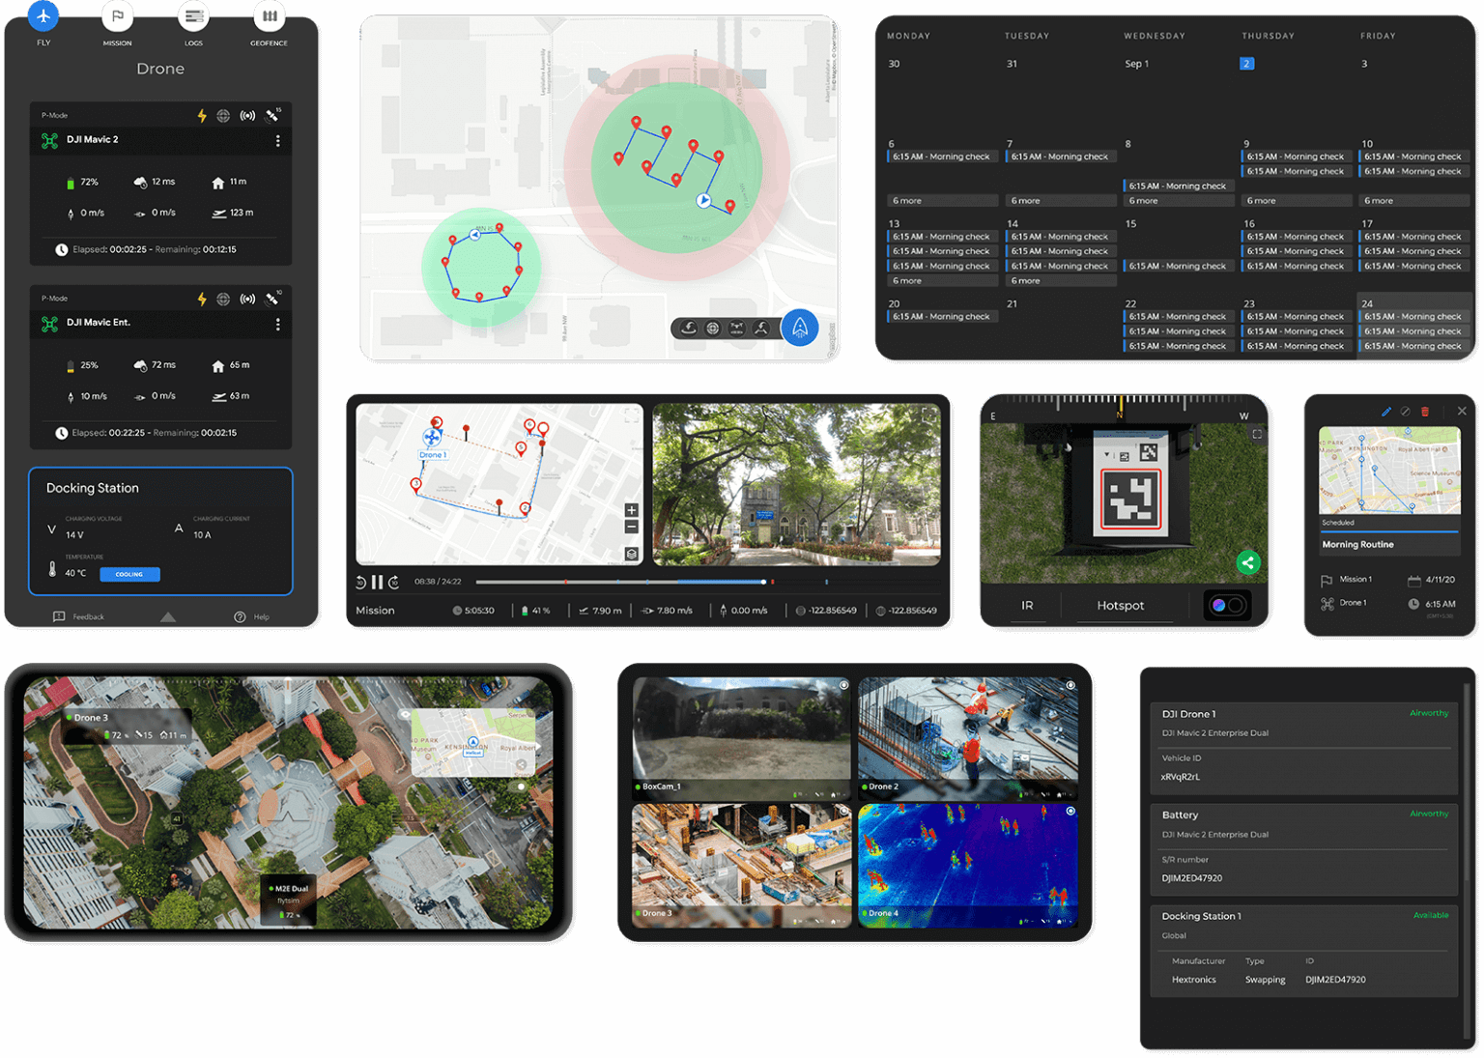Image resolution: width=1484 pixels, height=1058 pixels.
Task: Switch to the Mission tab
Action: [x=118, y=16]
